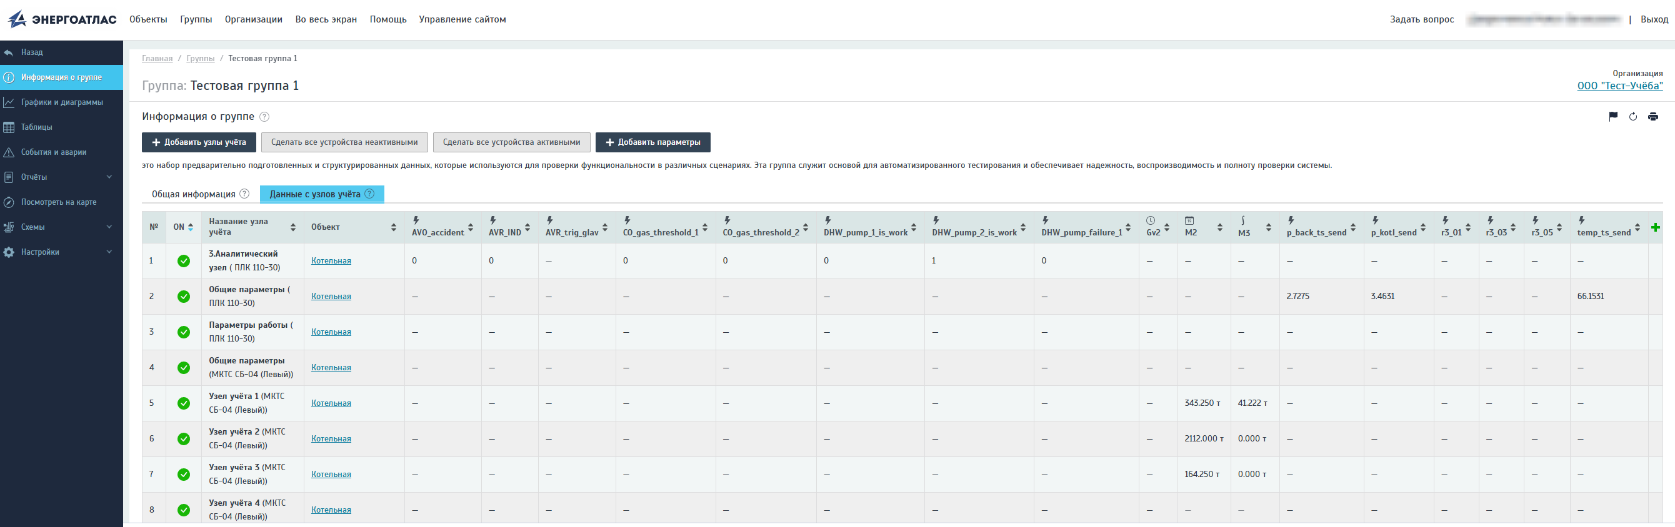Open Котельная link in row 1
The height and width of the screenshot is (527, 1675).
point(331,261)
